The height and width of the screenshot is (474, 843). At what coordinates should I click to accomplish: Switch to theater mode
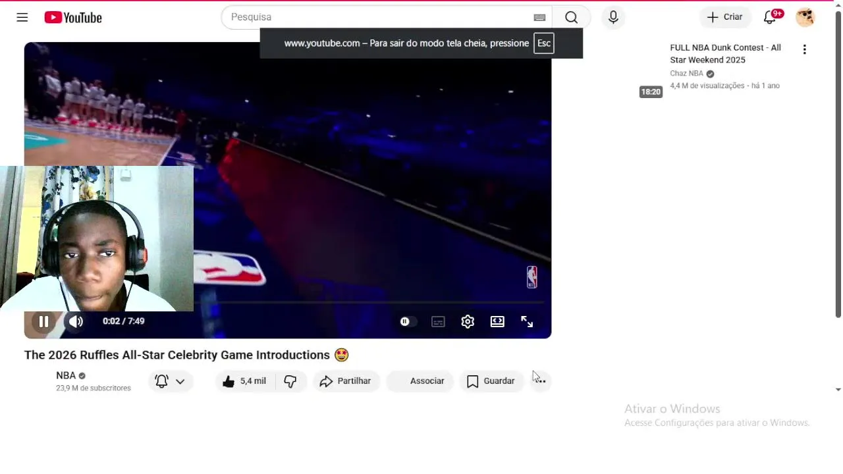[497, 321]
